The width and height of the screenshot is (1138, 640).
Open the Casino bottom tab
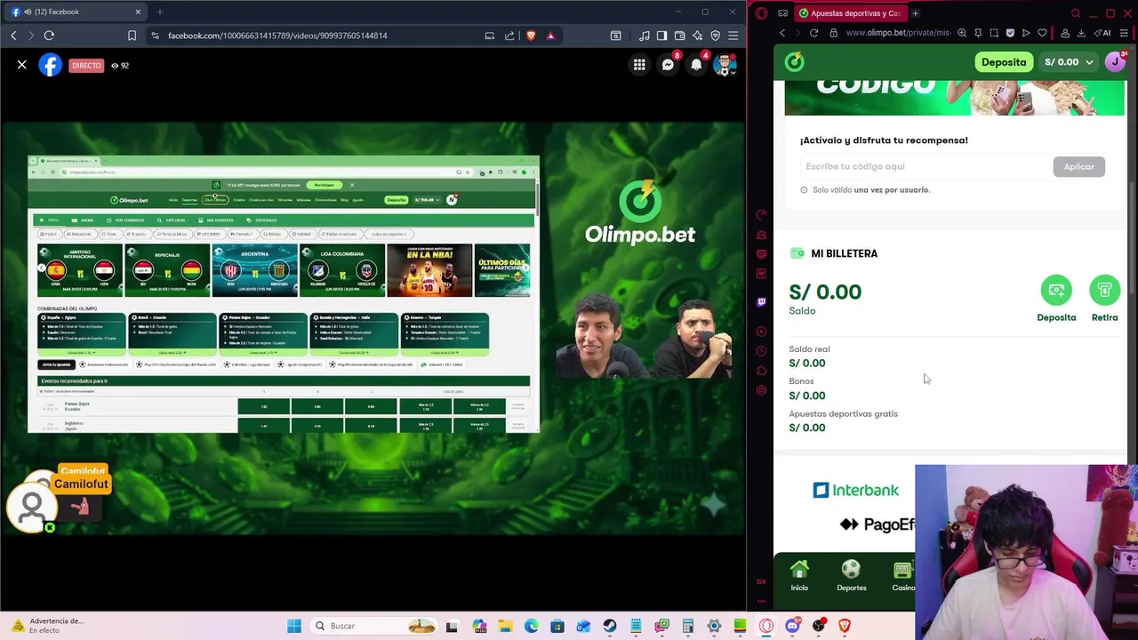pyautogui.click(x=903, y=576)
